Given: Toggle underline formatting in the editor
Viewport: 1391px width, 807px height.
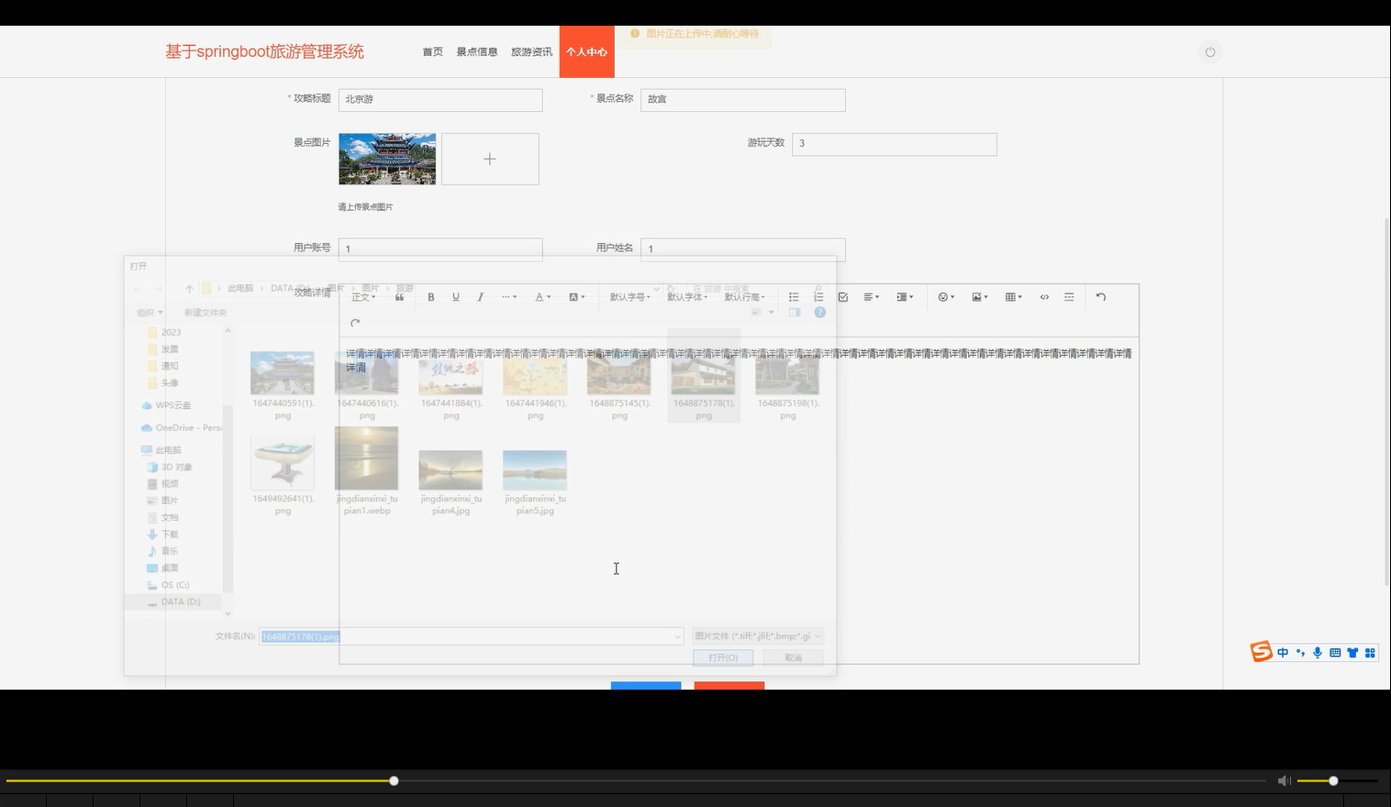Looking at the screenshot, I should click(455, 297).
